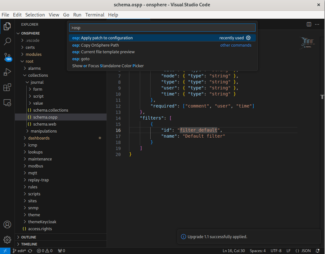The height and width of the screenshot is (254, 325).
Task: Click the Ln 16, Col 30 cursor position
Action: click(x=234, y=251)
